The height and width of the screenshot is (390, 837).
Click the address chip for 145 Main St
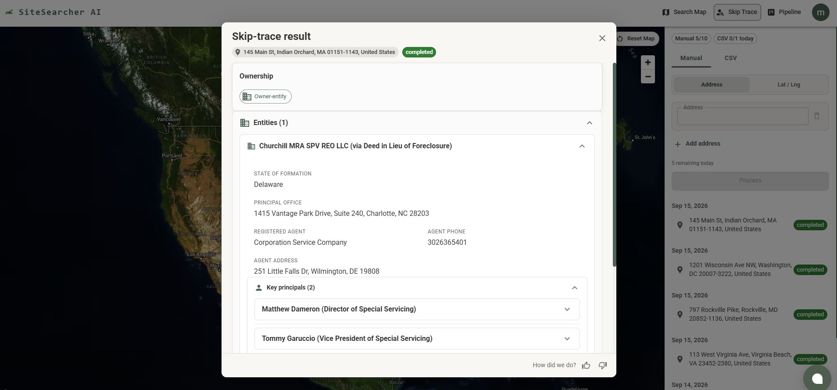[315, 52]
